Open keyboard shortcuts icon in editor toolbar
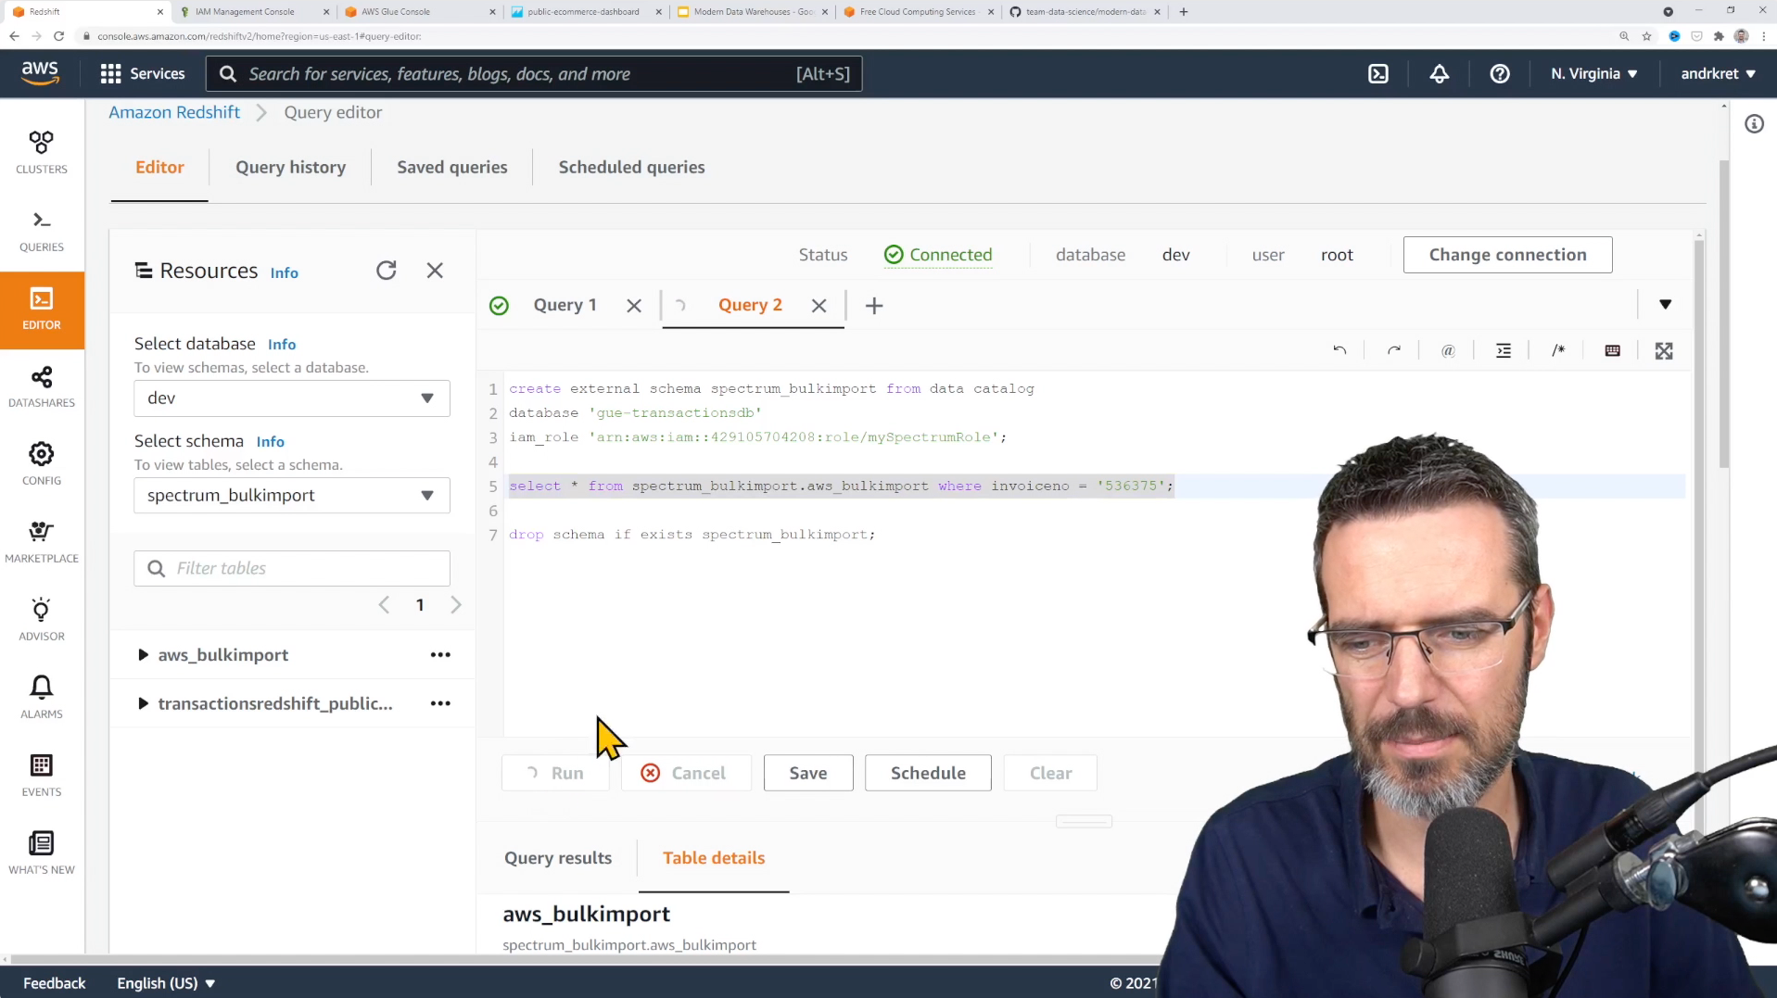 1612,350
